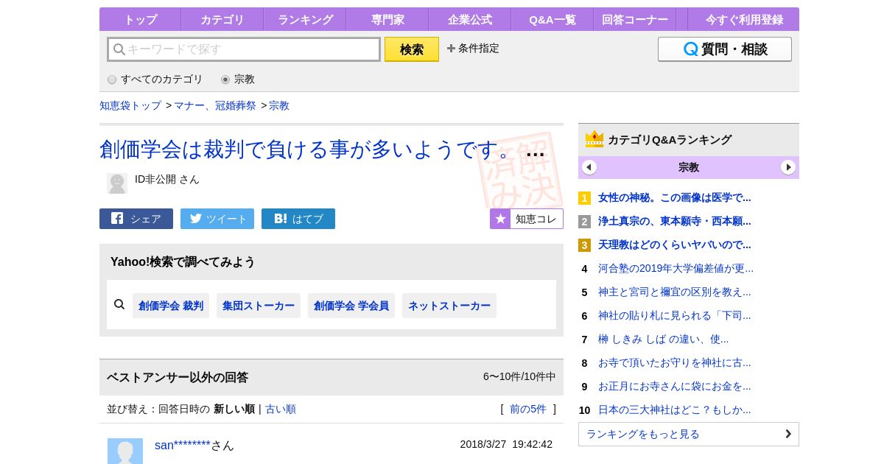Click the answer timestamp 2018/3/27 19:42:42
Viewport: 884px width, 464px height.
(506, 444)
